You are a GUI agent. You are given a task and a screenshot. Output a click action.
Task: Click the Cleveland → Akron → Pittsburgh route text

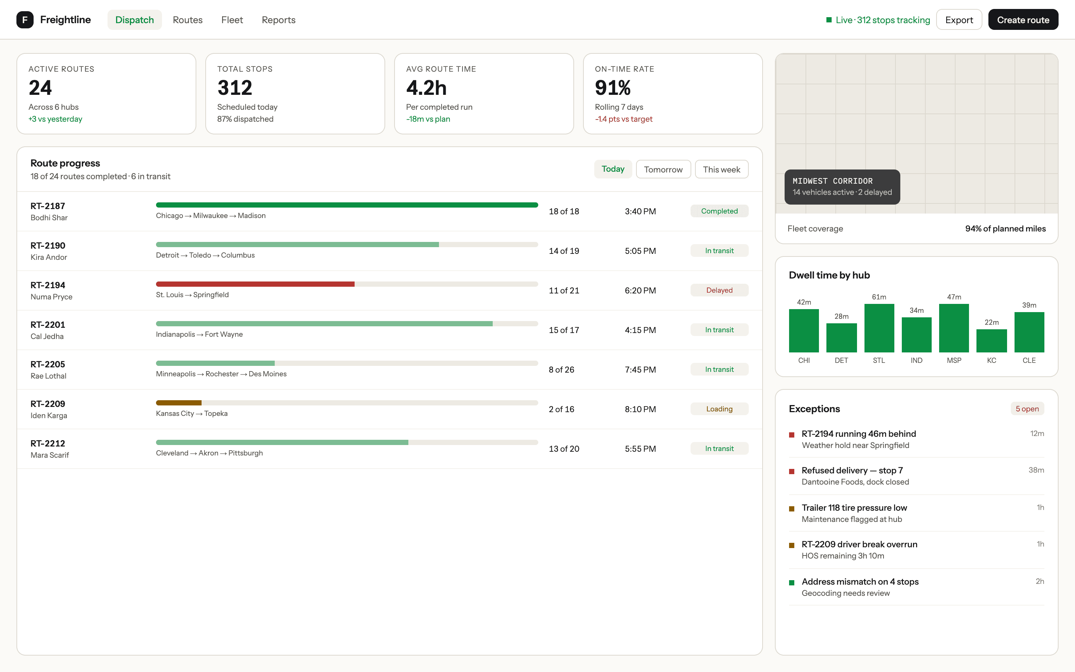point(209,453)
